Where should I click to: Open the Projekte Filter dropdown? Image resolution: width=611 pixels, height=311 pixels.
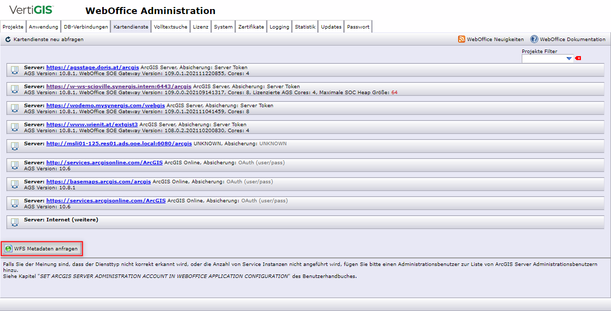(x=569, y=58)
